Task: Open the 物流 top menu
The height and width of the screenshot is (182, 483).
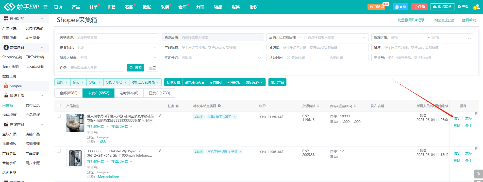Action: [218, 7]
